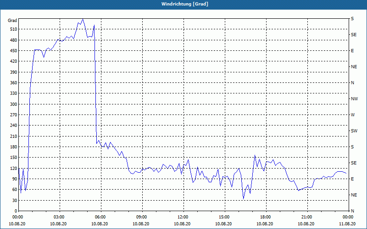Click the N compass label level with 360

[x=352, y=83]
